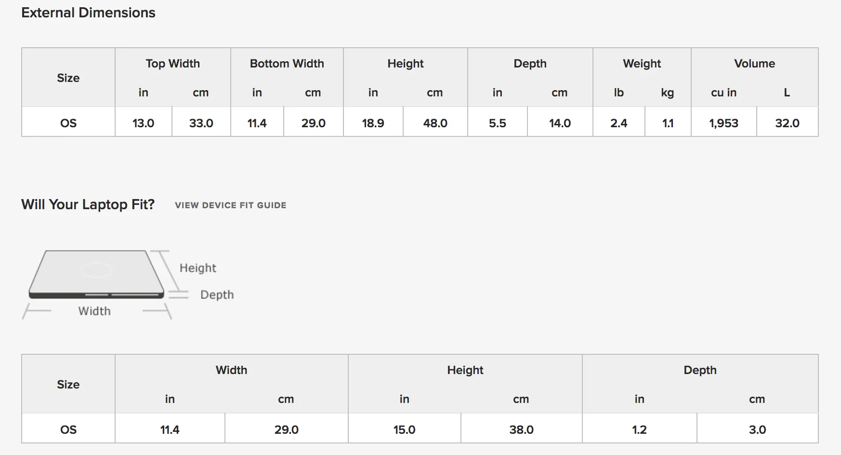Click the Depth label in laptop diagram
The image size is (841, 455).
click(217, 294)
